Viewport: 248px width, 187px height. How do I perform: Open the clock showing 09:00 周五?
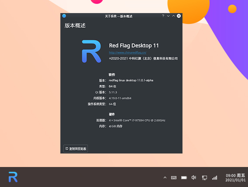point(235,178)
